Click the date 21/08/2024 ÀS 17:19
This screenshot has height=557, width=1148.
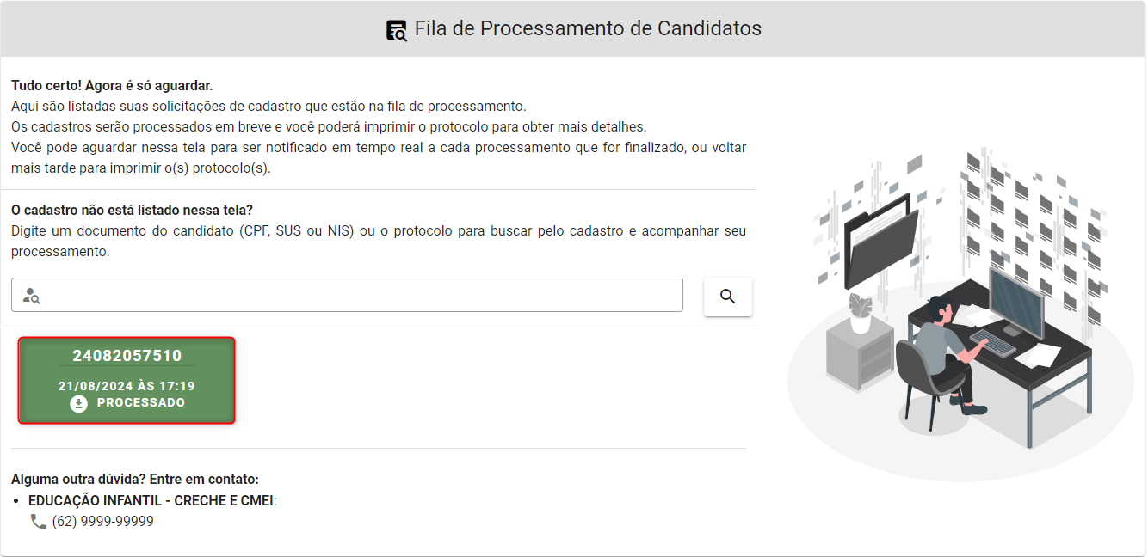pyautogui.click(x=127, y=386)
